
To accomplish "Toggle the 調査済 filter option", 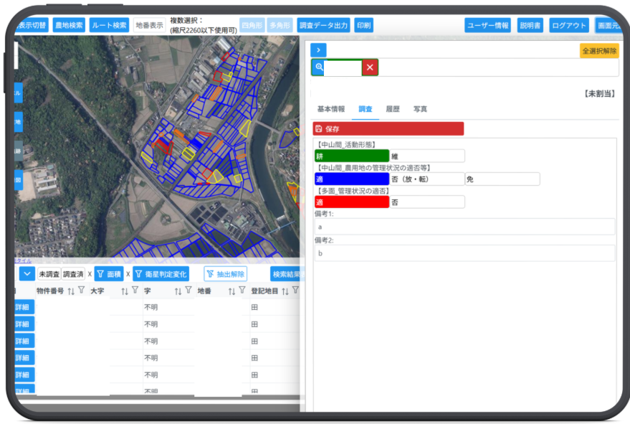I will point(73,274).
